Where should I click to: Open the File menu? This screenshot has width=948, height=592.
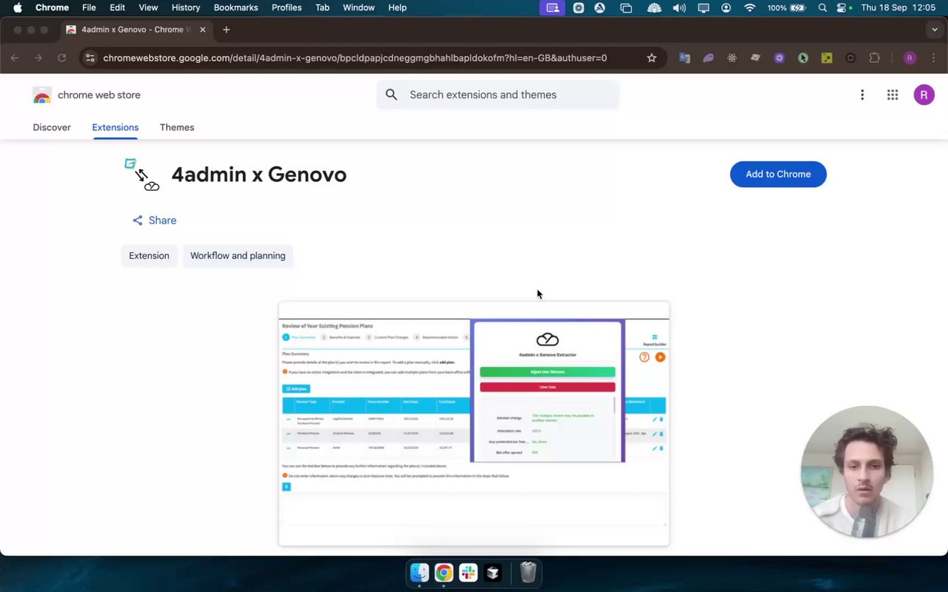pos(89,7)
